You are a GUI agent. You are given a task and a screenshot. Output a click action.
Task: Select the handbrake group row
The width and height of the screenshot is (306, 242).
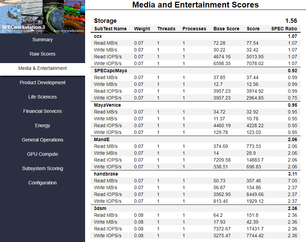(195, 174)
